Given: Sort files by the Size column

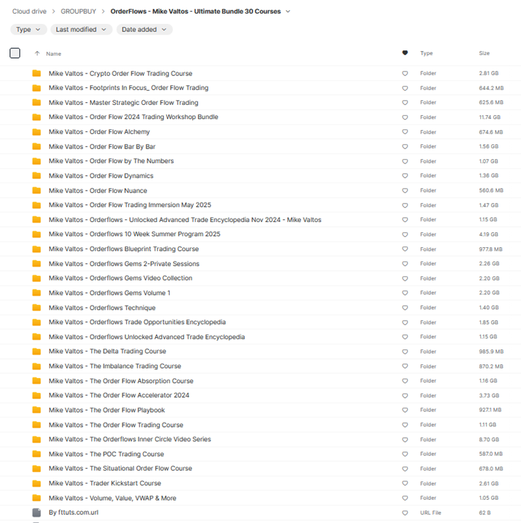Looking at the screenshot, I should coord(484,53).
